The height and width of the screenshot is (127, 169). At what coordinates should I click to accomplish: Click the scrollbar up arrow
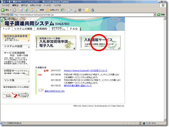[165, 18]
